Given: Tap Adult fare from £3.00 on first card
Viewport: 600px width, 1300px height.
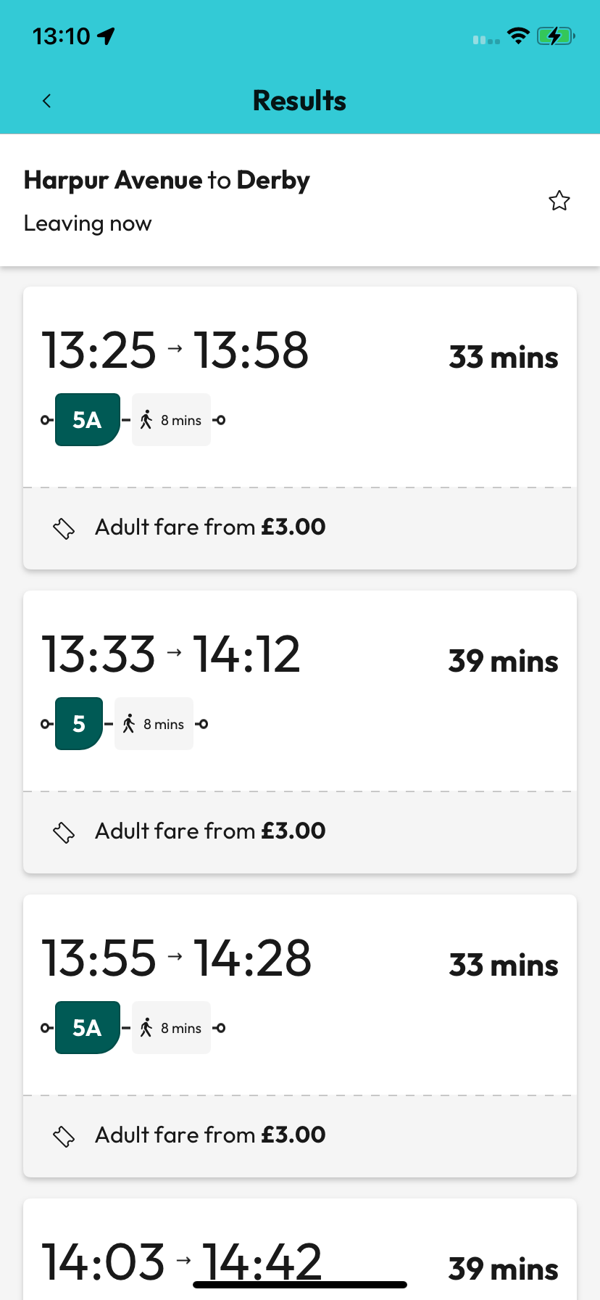Looking at the screenshot, I should pyautogui.click(x=210, y=527).
